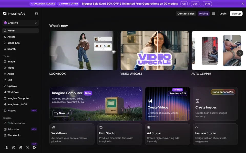This screenshot has width=246, height=153.
Task: Click the 34m countdown box
Action: point(207,4)
